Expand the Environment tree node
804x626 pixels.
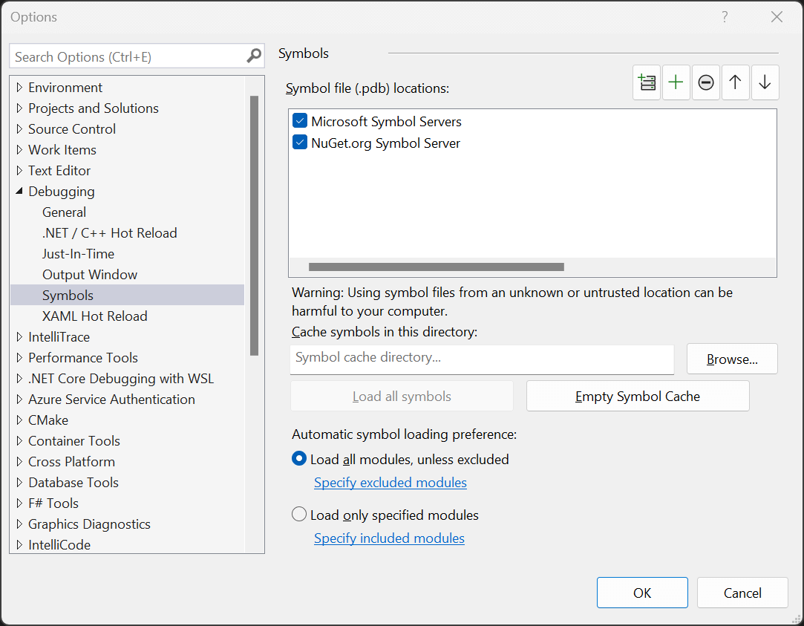click(19, 88)
